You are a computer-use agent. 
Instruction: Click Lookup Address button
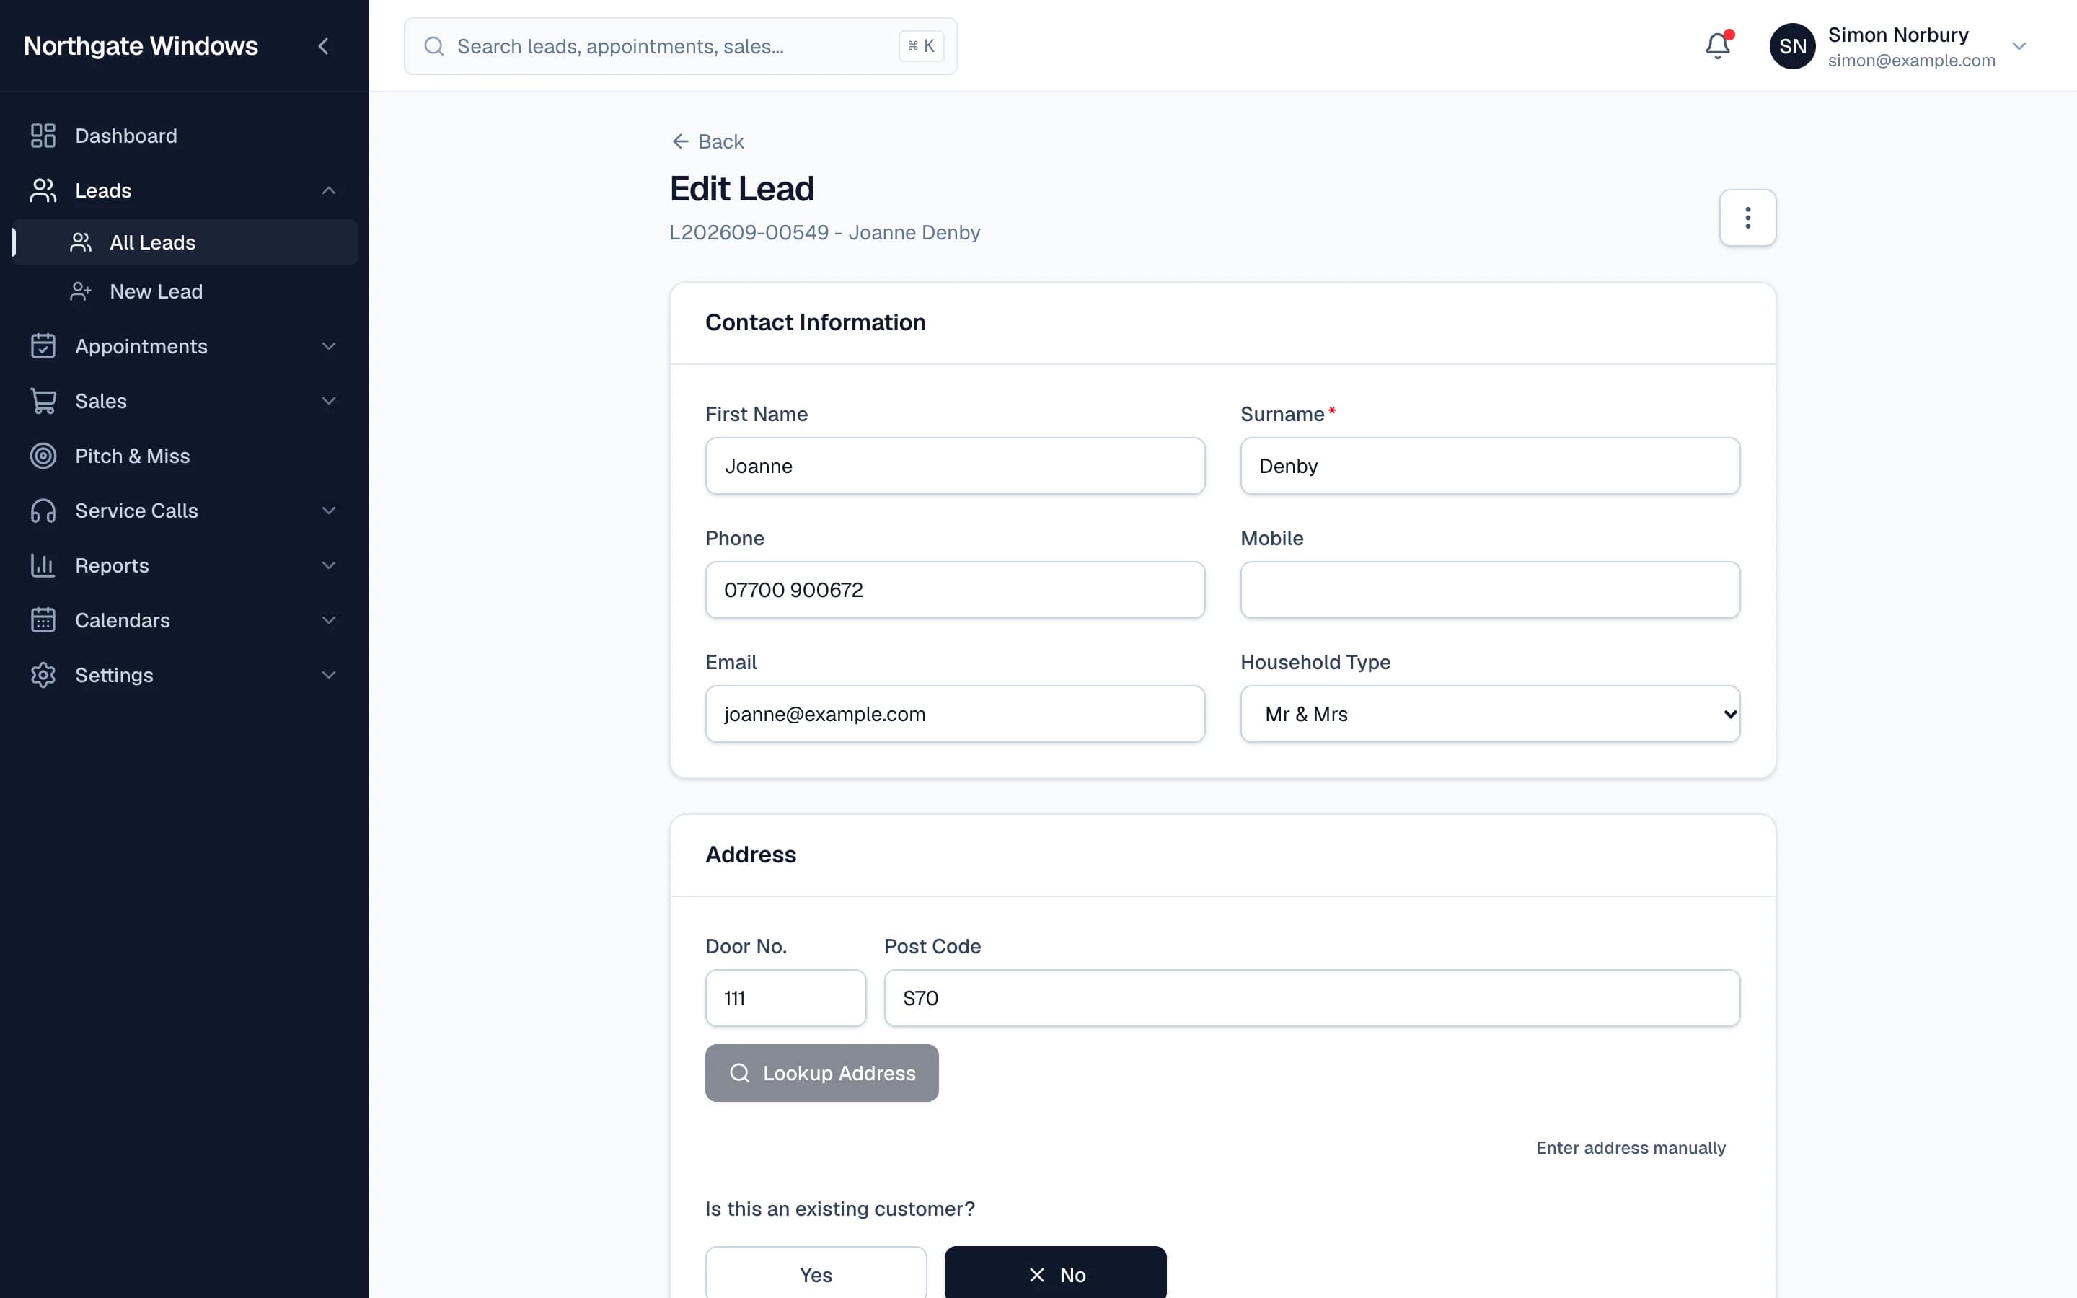point(821,1073)
